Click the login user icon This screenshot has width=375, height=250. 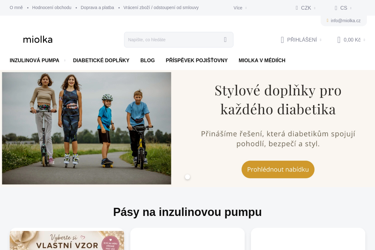(x=282, y=40)
